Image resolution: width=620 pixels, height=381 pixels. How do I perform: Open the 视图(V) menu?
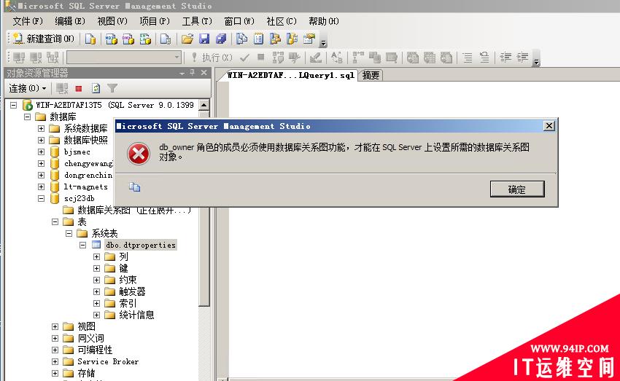point(112,21)
